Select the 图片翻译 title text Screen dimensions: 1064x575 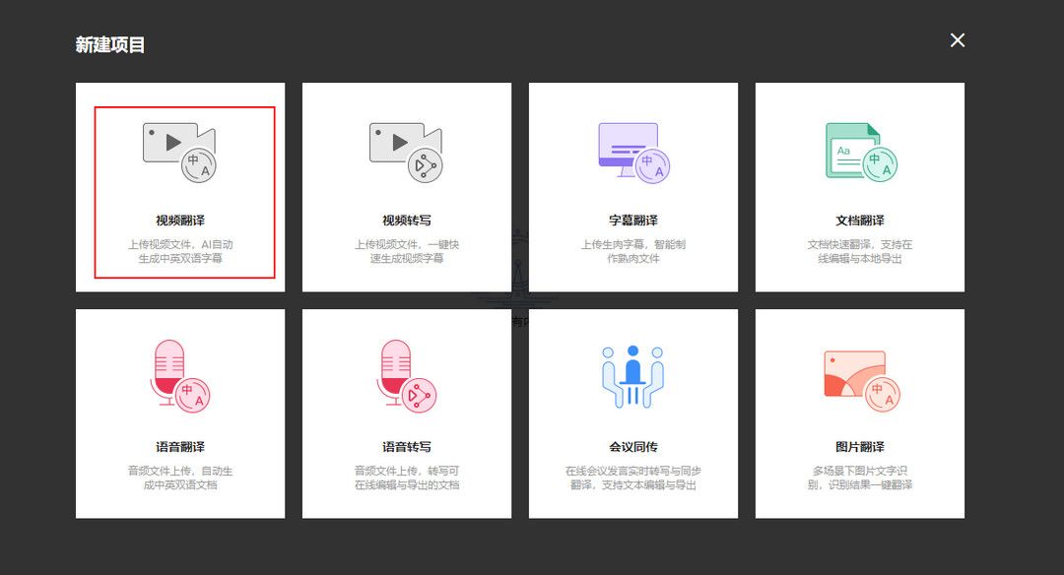click(860, 447)
